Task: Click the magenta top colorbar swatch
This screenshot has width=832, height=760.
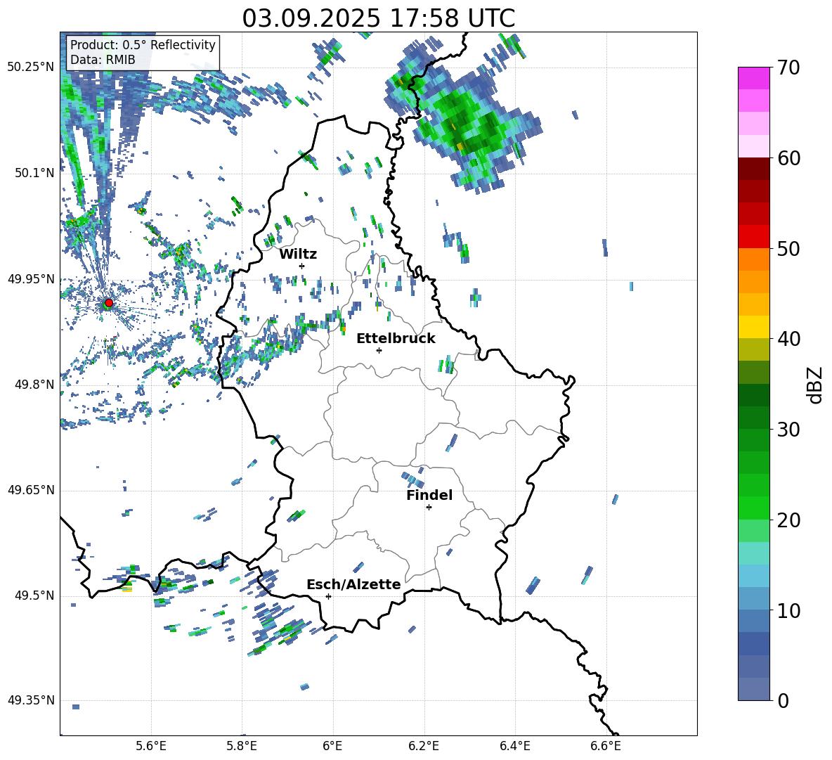Action: coord(753,78)
